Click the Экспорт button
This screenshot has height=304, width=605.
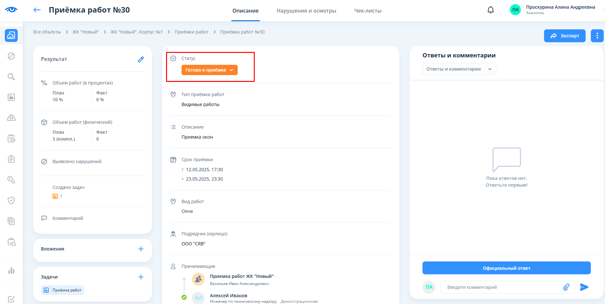[x=564, y=36]
